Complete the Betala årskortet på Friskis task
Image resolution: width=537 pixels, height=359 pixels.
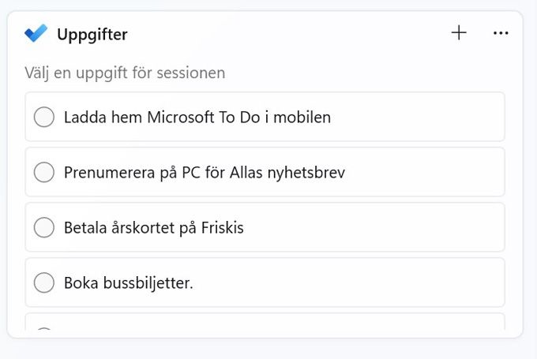44,227
